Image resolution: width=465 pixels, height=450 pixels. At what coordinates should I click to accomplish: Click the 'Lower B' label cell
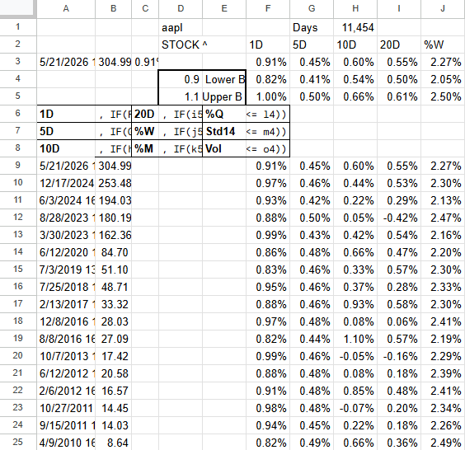tap(224, 79)
